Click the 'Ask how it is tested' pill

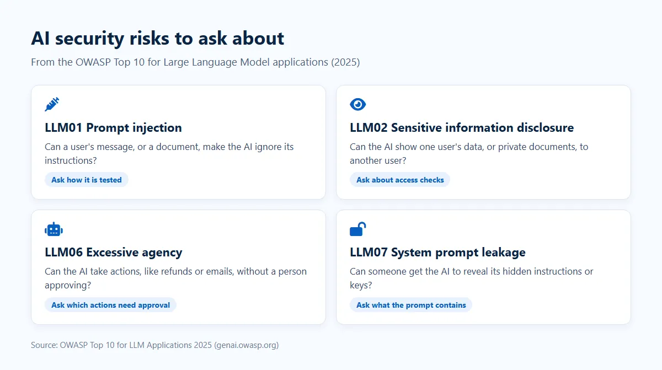click(x=87, y=180)
